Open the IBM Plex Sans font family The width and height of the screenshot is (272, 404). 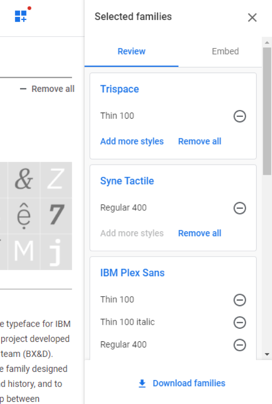point(132,273)
